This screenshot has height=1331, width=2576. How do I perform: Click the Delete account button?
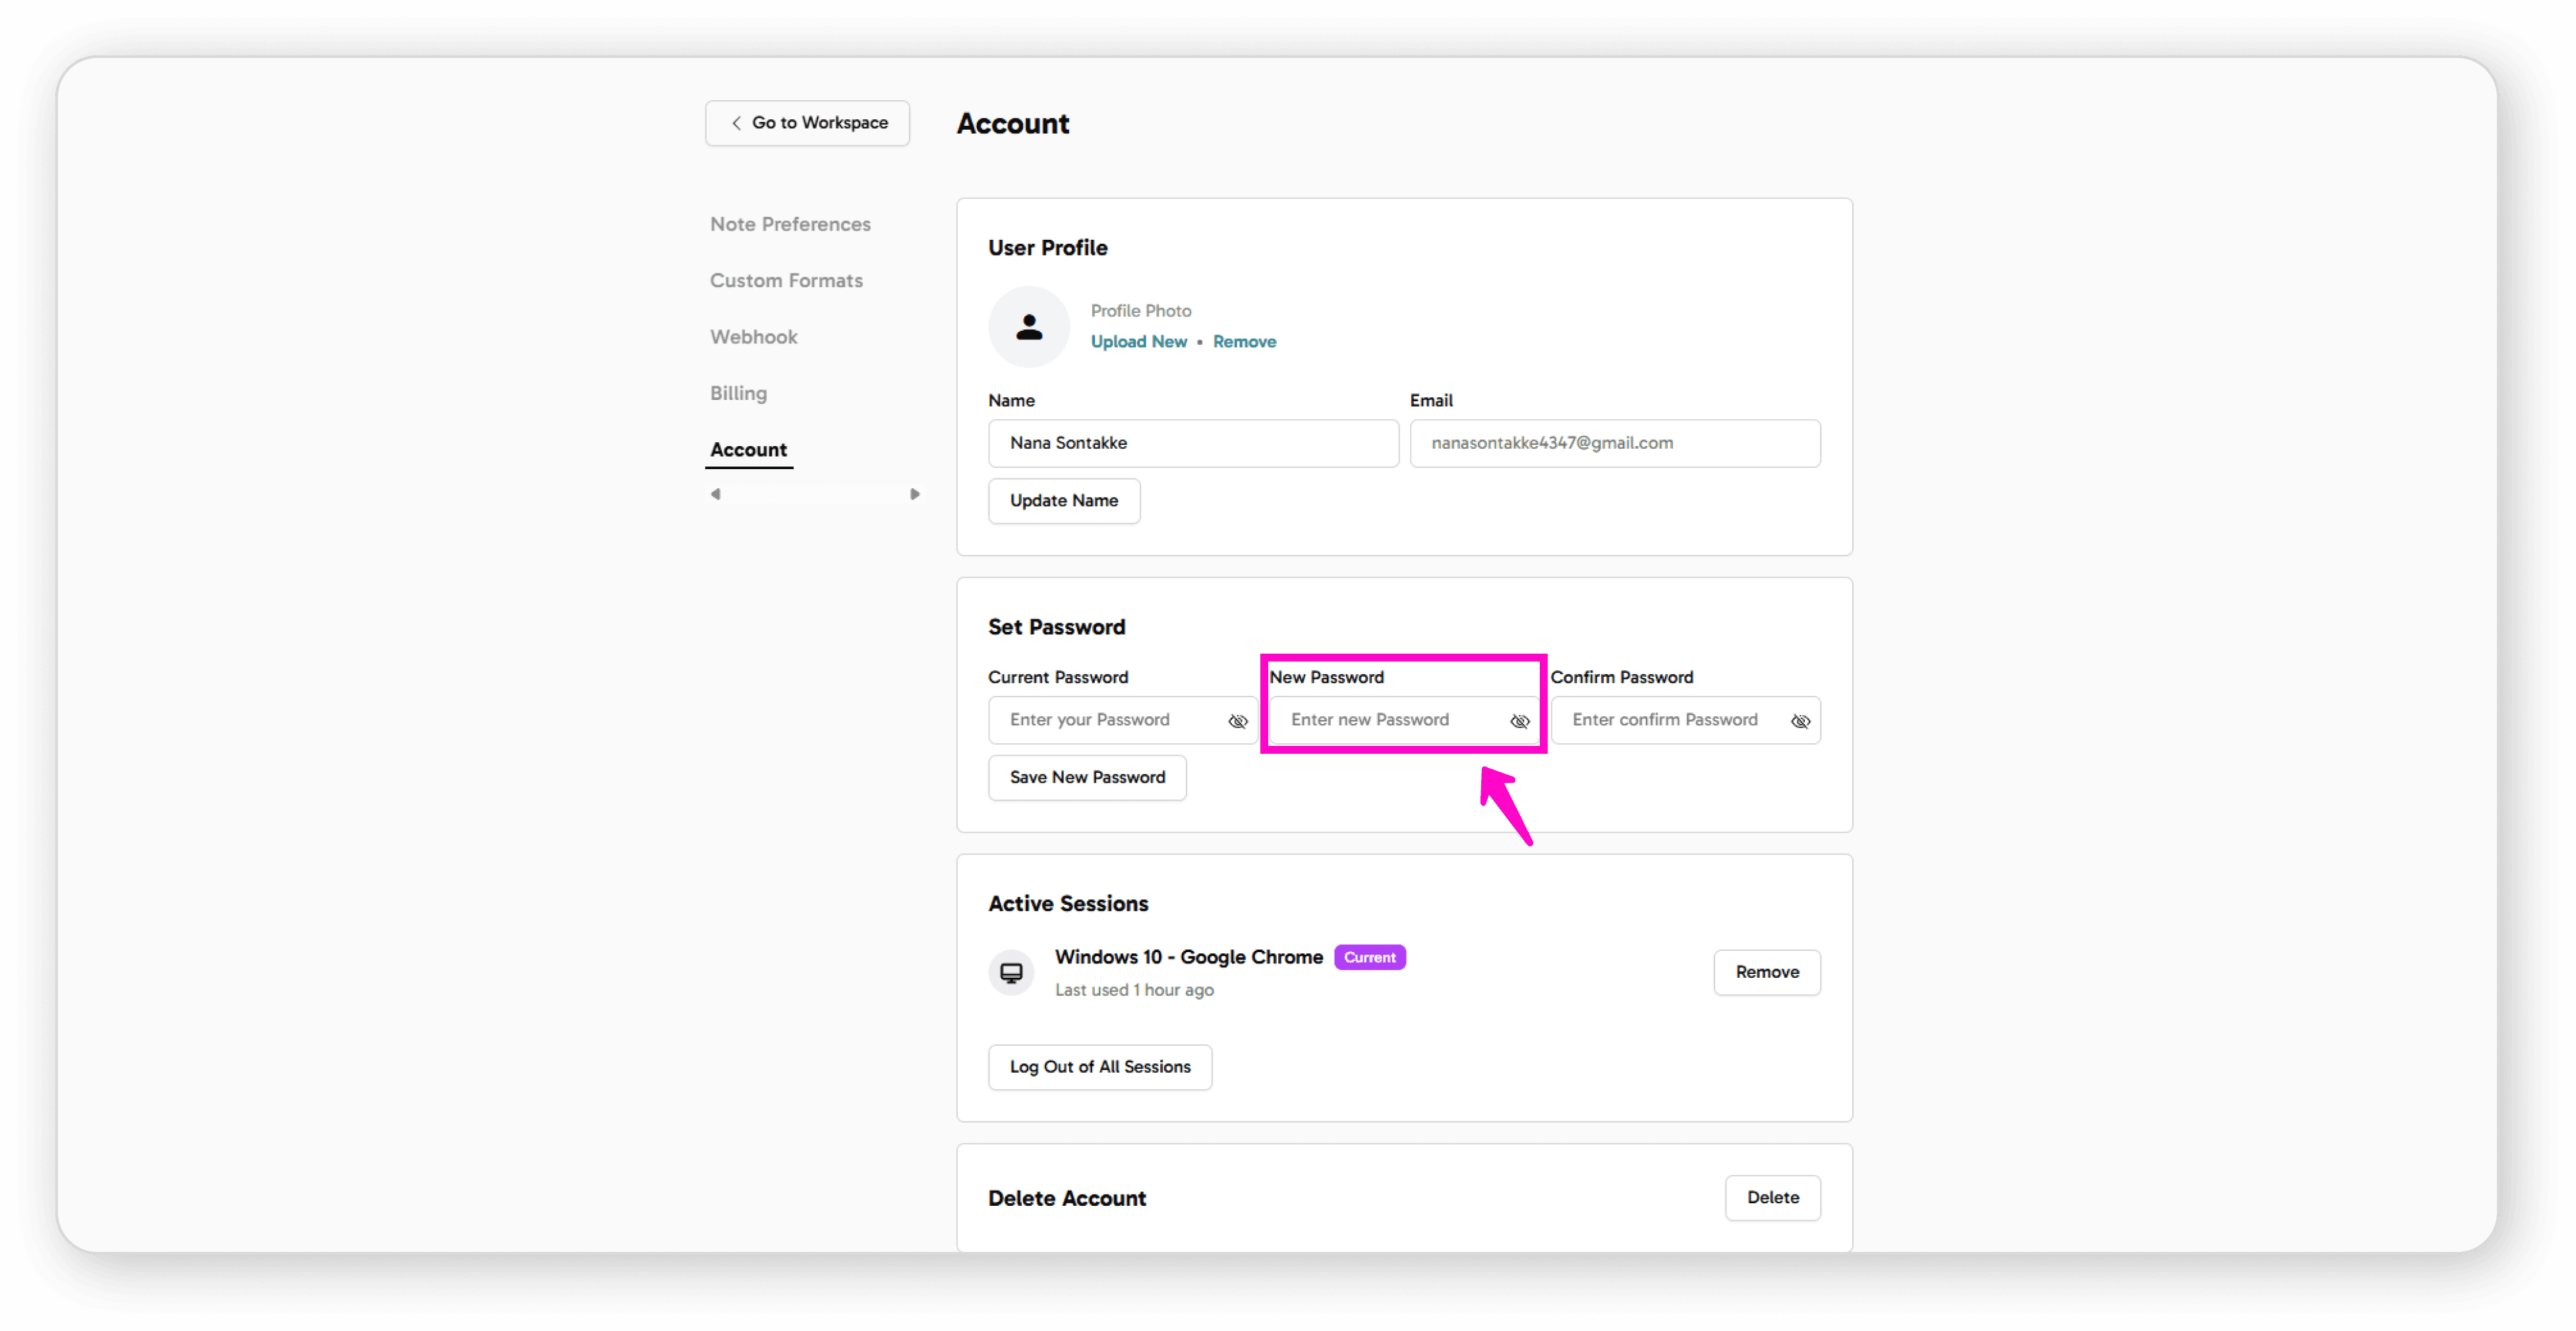tap(1772, 1197)
